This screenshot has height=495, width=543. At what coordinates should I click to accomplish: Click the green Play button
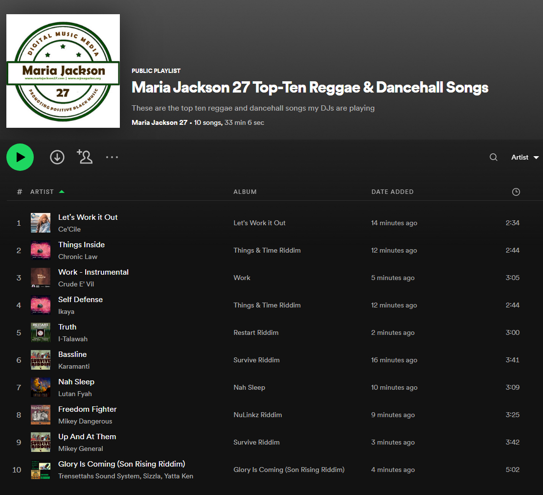(x=20, y=157)
